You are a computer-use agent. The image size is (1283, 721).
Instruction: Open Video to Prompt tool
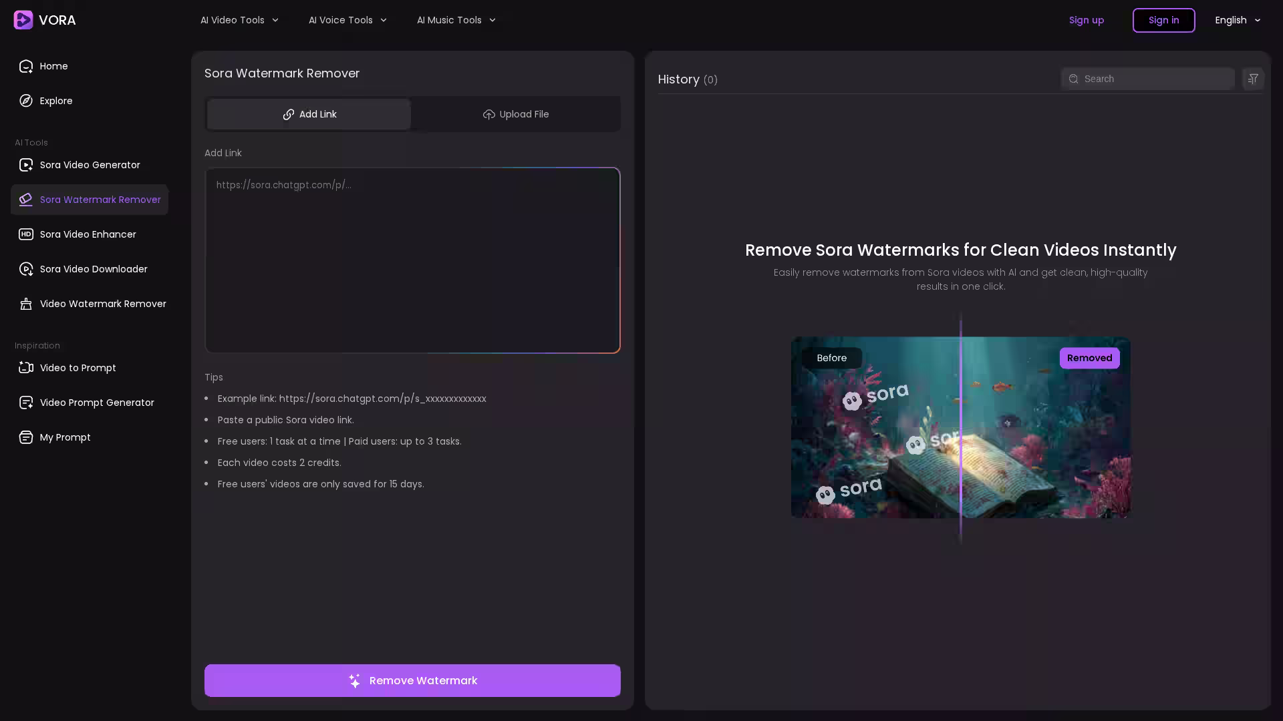pos(78,368)
